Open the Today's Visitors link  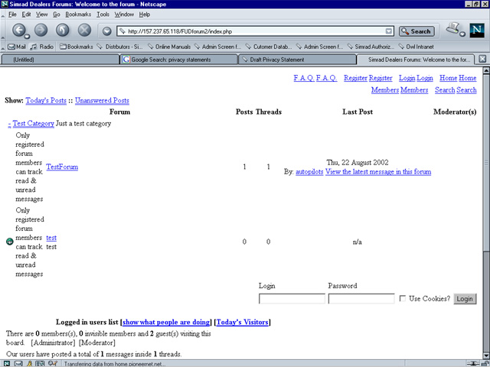click(x=242, y=322)
